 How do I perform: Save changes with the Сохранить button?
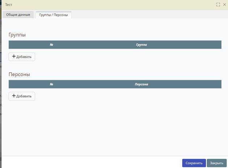click(194, 163)
